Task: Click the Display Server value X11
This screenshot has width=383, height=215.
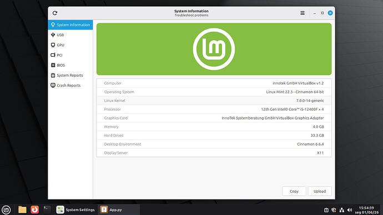Action: (320, 153)
